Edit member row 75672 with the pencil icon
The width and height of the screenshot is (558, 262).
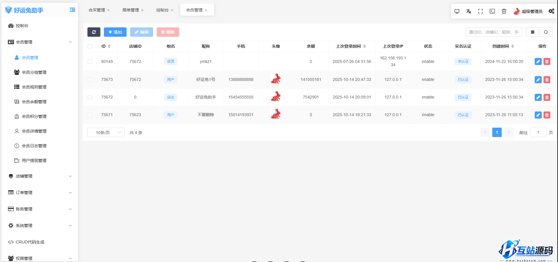coord(538,97)
